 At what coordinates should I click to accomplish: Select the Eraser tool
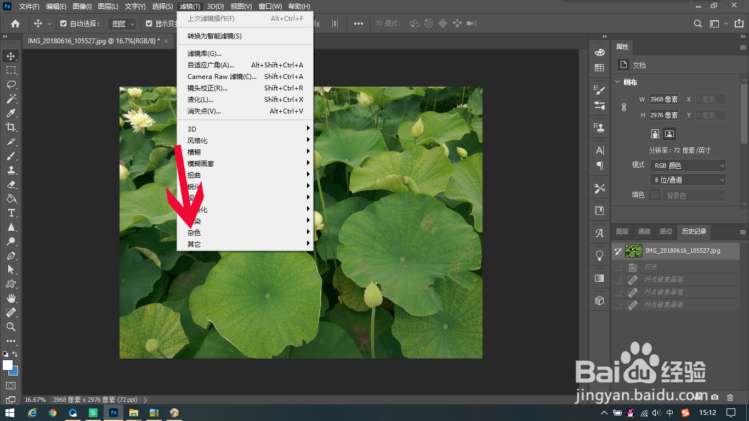10,184
